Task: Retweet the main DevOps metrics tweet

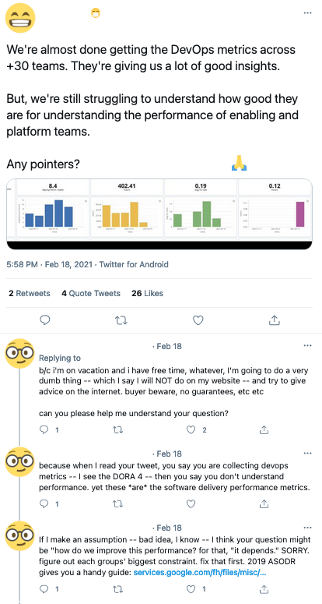Action: pos(121,320)
